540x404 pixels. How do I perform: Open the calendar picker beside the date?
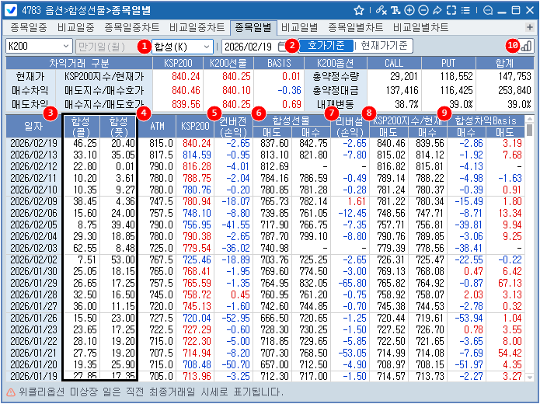pyautogui.click(x=282, y=47)
